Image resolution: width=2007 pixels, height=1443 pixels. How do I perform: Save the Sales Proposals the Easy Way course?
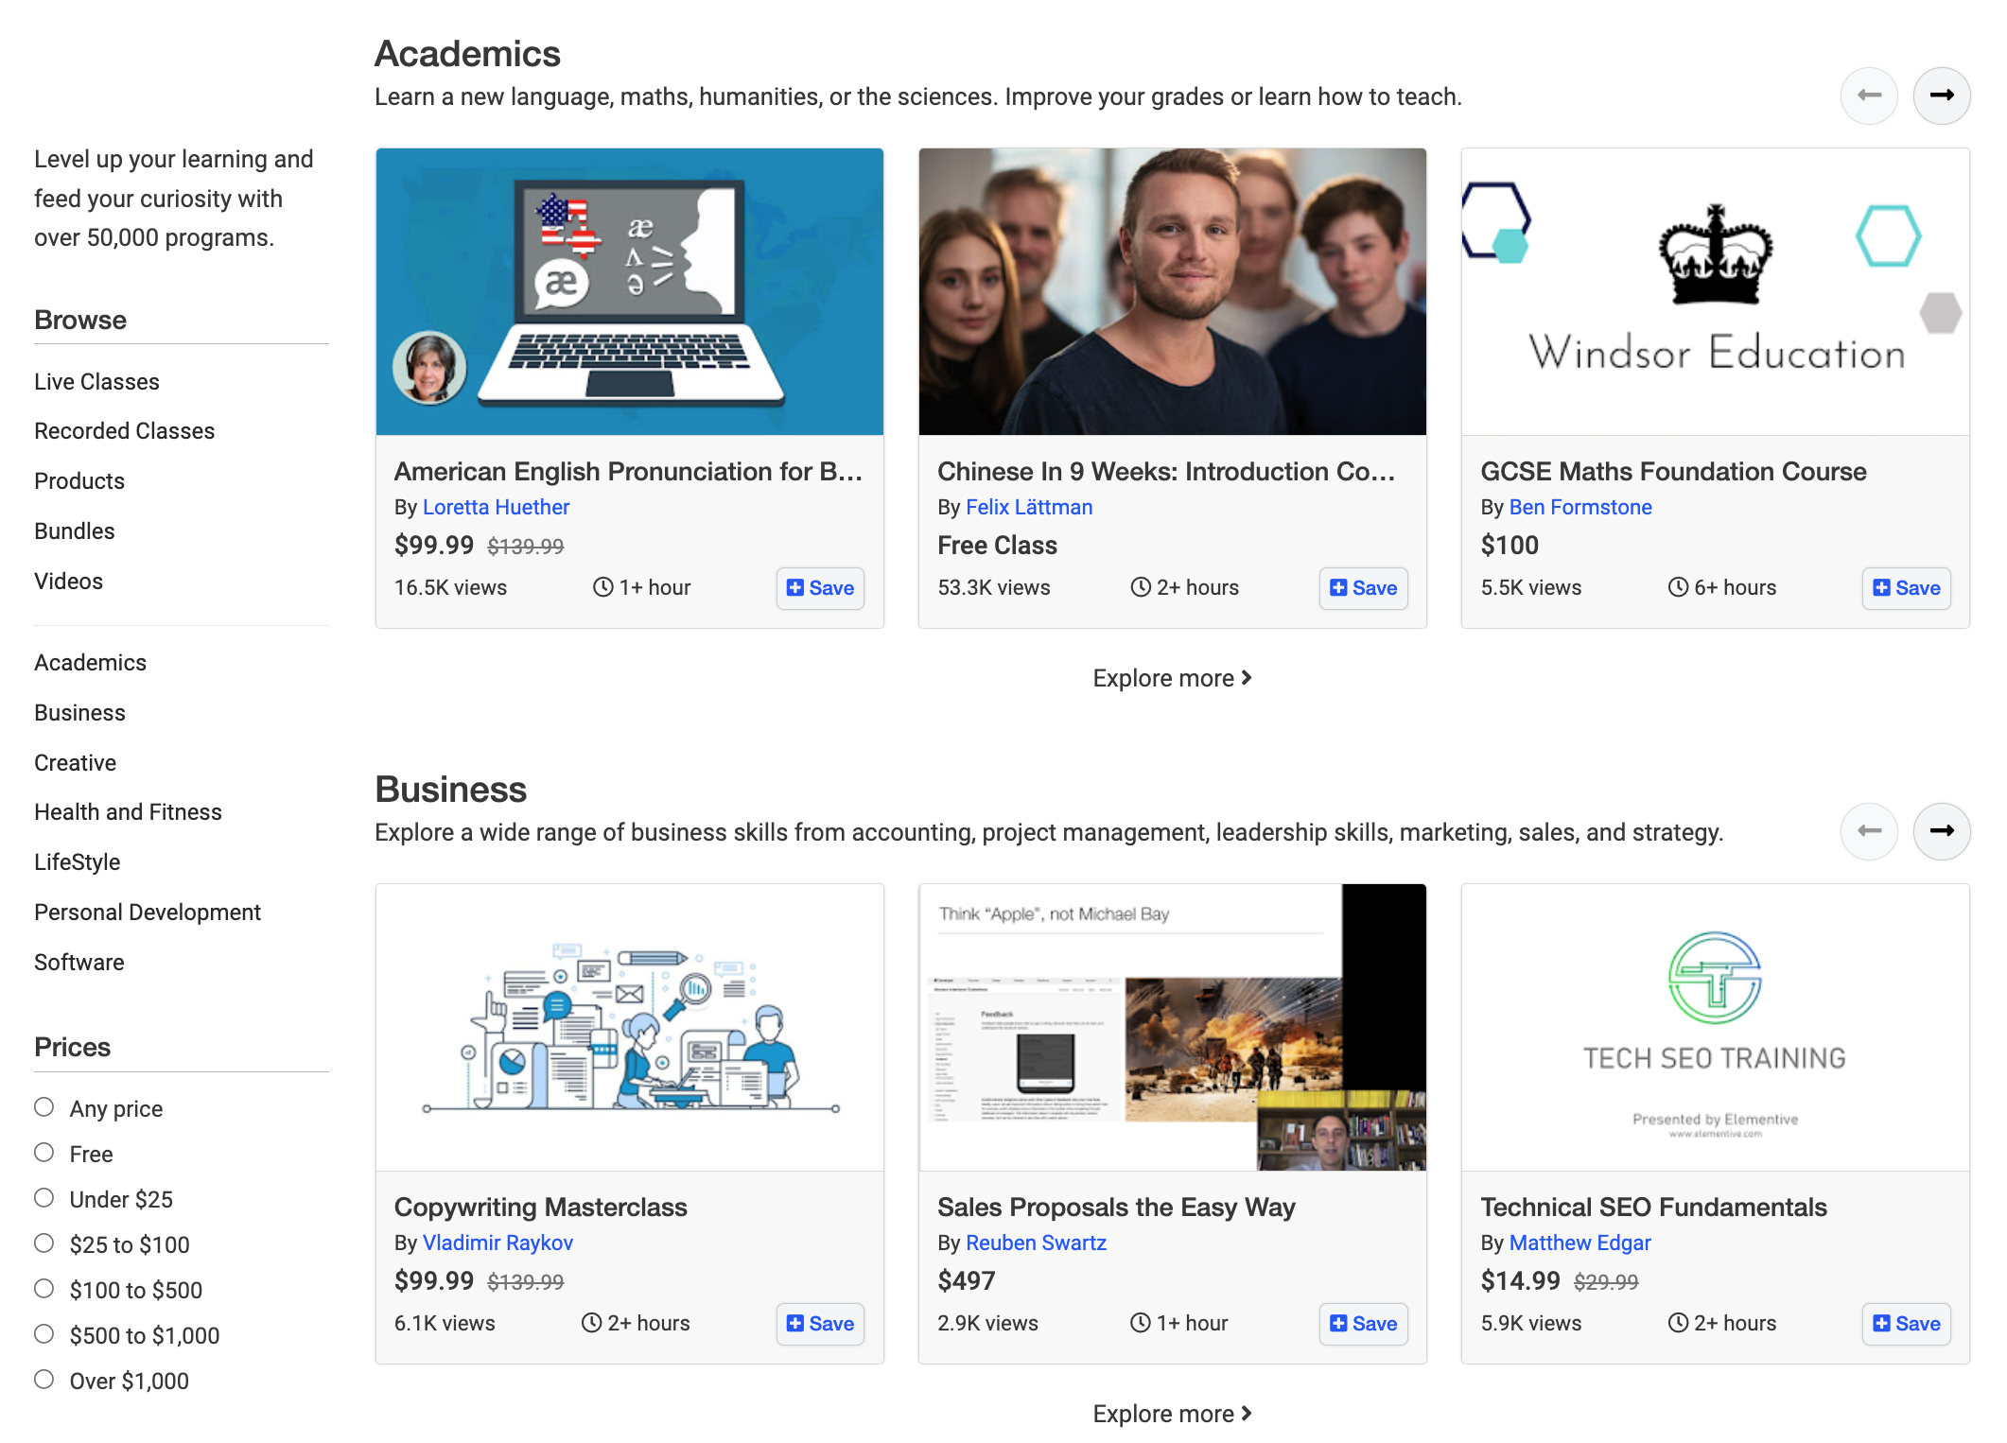click(1363, 1324)
